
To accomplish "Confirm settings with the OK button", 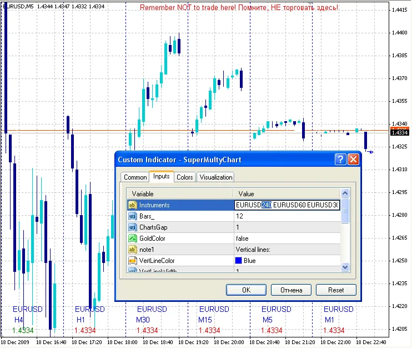I will (x=246, y=290).
